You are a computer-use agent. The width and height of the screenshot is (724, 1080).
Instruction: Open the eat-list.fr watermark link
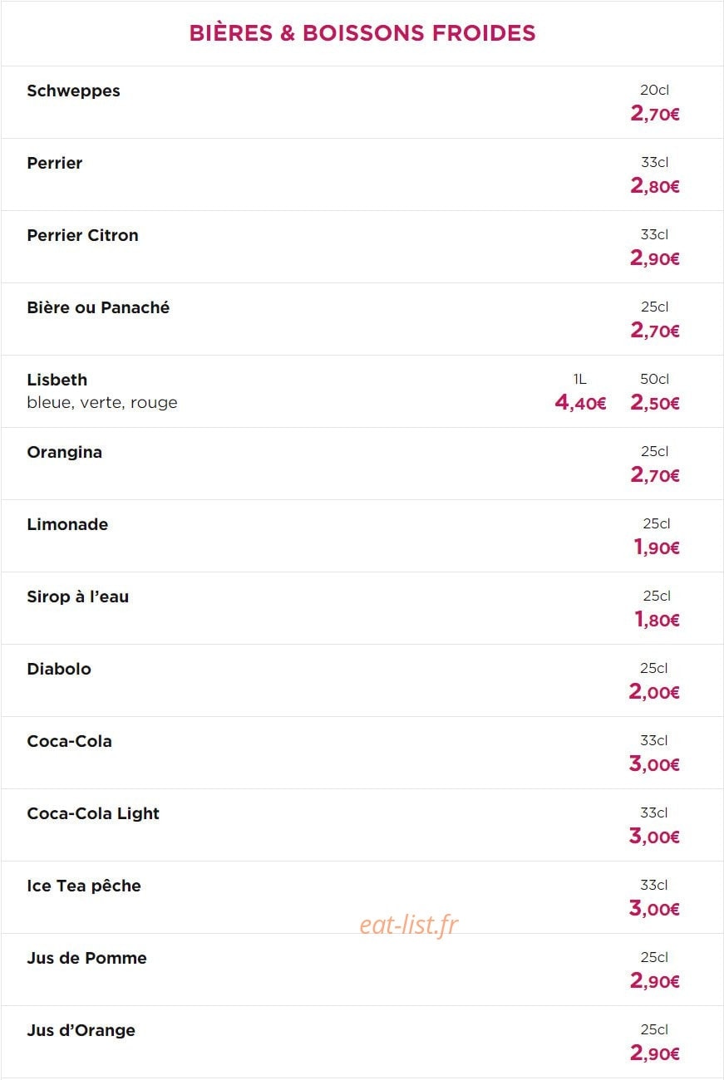pyautogui.click(x=409, y=925)
